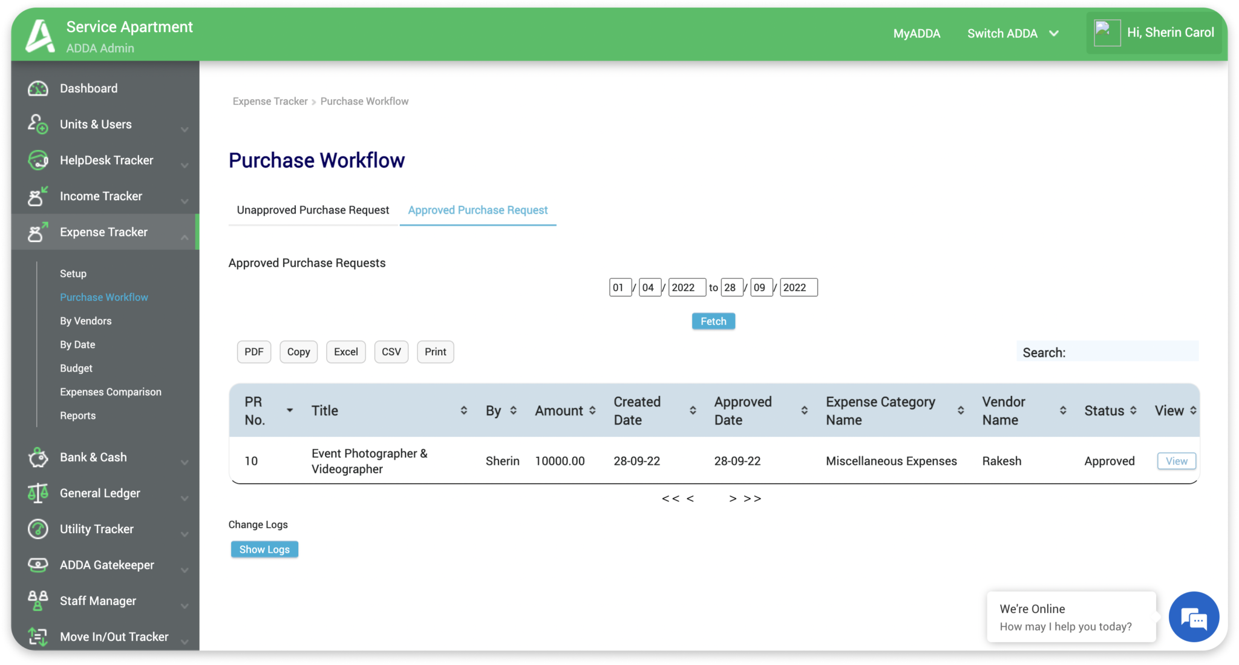The image size is (1239, 665).
Task: Open the MyADDA menu item
Action: 917,33
